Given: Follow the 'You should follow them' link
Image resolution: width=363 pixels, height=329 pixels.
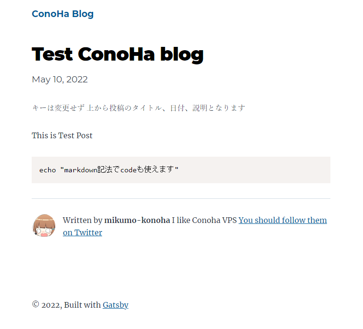Looking at the screenshot, I should [x=283, y=220].
